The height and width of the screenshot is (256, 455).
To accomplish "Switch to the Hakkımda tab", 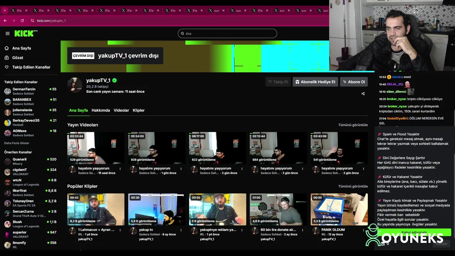I will 101,110.
